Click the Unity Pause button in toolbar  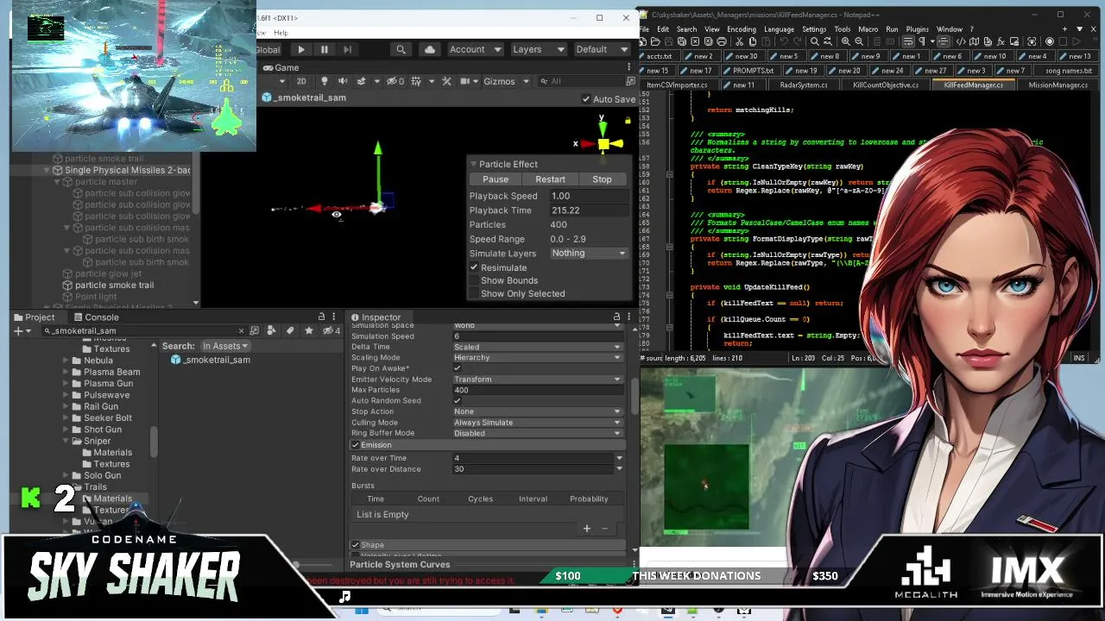coord(325,50)
